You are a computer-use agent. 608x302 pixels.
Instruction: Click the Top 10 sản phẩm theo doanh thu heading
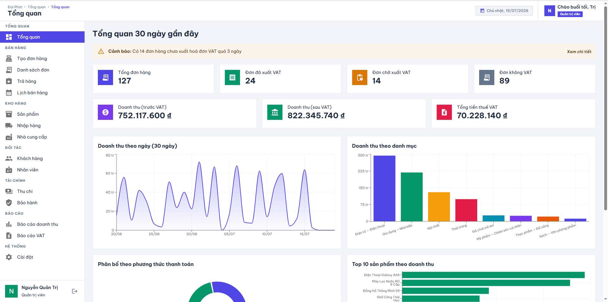coord(393,264)
